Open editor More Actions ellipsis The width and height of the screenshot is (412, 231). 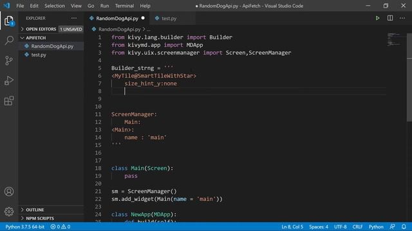pyautogui.click(x=402, y=18)
